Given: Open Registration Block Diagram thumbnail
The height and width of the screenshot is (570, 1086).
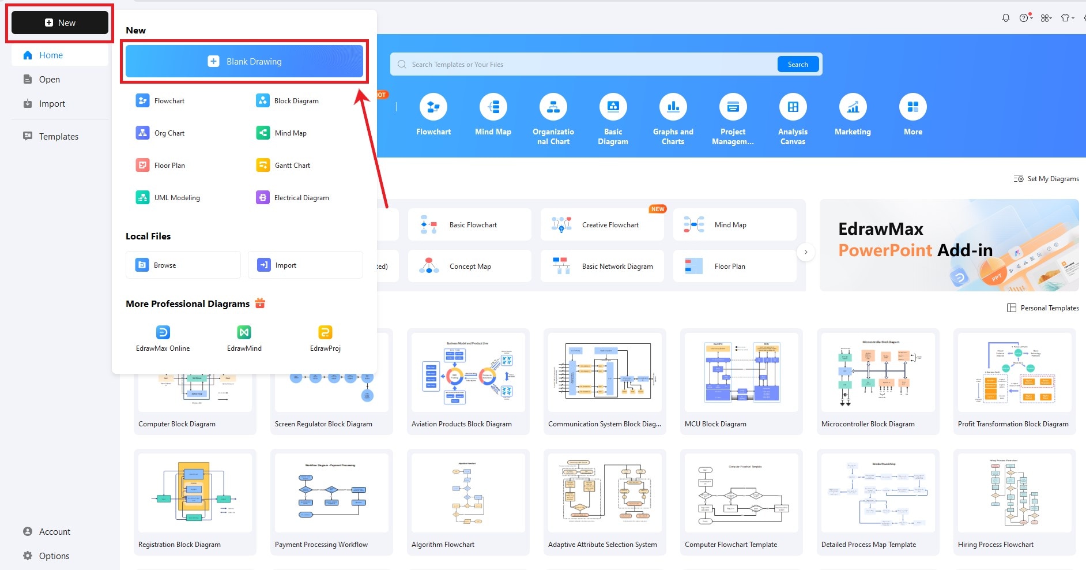Looking at the screenshot, I should [195, 493].
